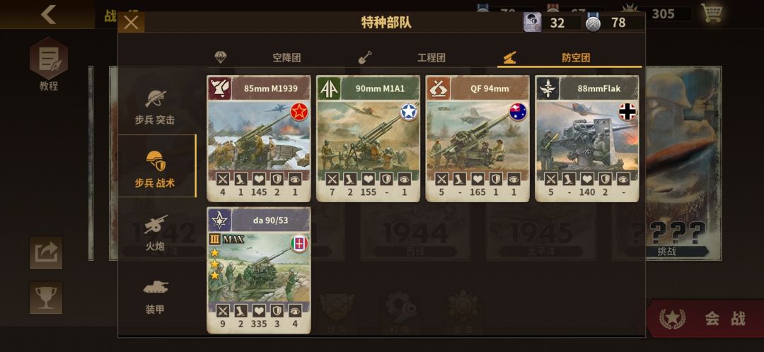Open the QF 94mm unit card
This screenshot has height=352, width=764.
pos(477,139)
